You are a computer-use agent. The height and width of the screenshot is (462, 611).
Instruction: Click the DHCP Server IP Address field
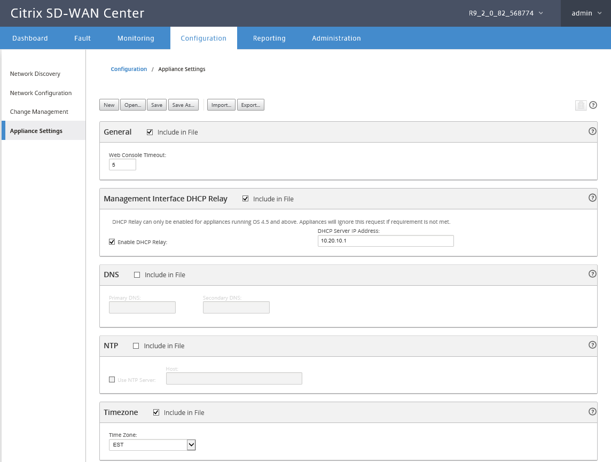[x=386, y=241]
